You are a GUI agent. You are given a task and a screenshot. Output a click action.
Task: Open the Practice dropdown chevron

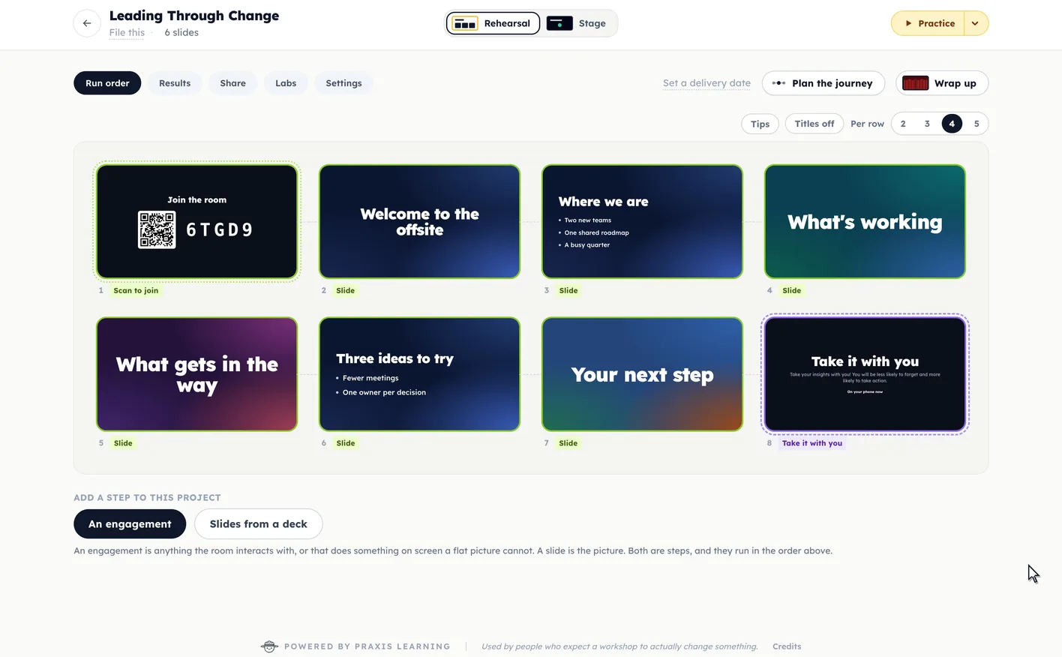(x=975, y=23)
